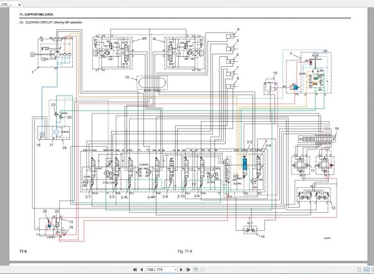Close the document tab
Screen dimensions: 374x274
point(19,4)
